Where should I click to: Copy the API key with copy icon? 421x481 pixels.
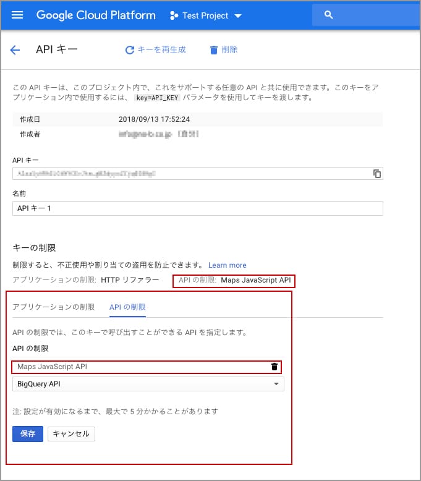[x=377, y=174]
